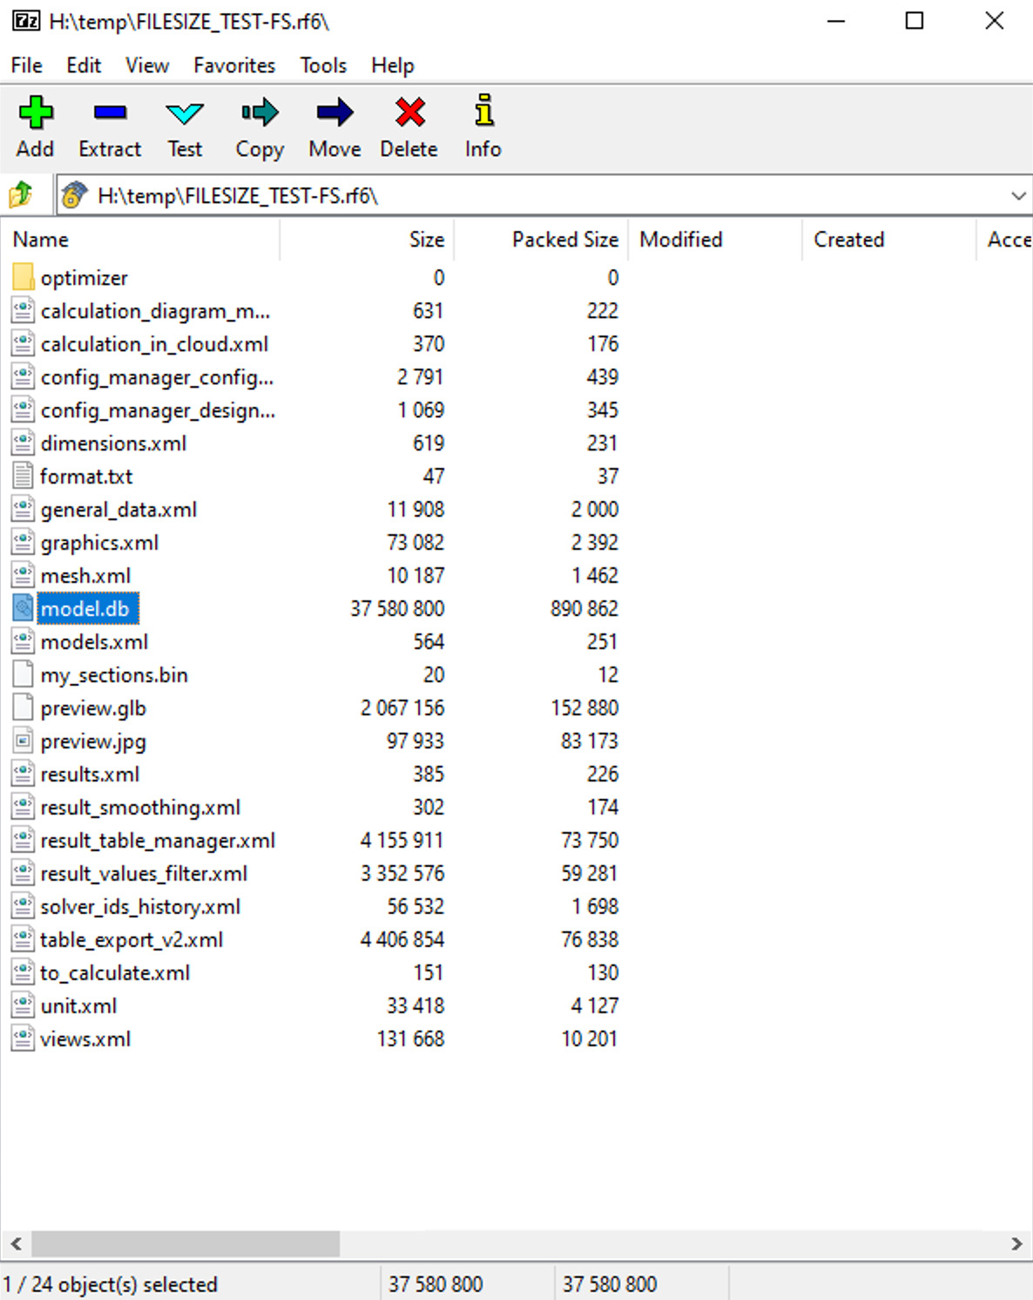This screenshot has width=1033, height=1300.
Task: Select the optimizer folder
Action: pos(84,278)
